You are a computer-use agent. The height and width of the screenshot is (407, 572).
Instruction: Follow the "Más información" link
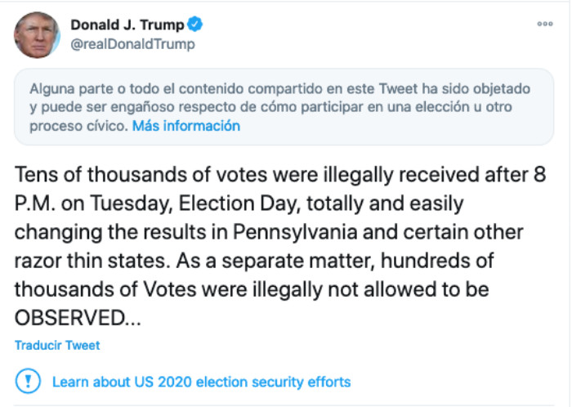click(x=186, y=126)
